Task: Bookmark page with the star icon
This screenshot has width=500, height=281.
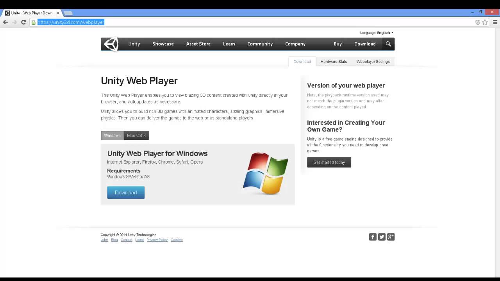Action: coord(485,22)
